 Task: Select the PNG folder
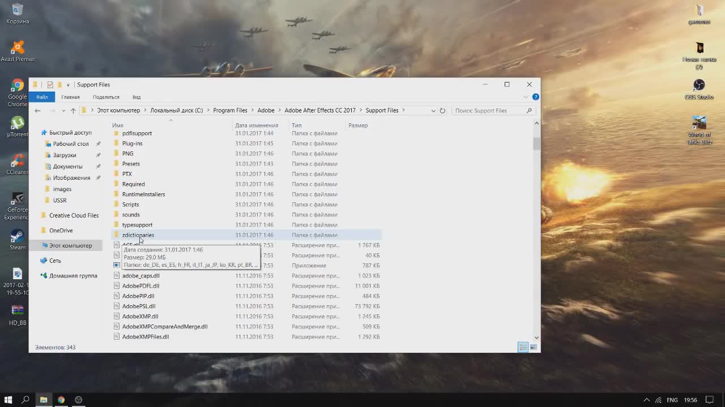[127, 154]
